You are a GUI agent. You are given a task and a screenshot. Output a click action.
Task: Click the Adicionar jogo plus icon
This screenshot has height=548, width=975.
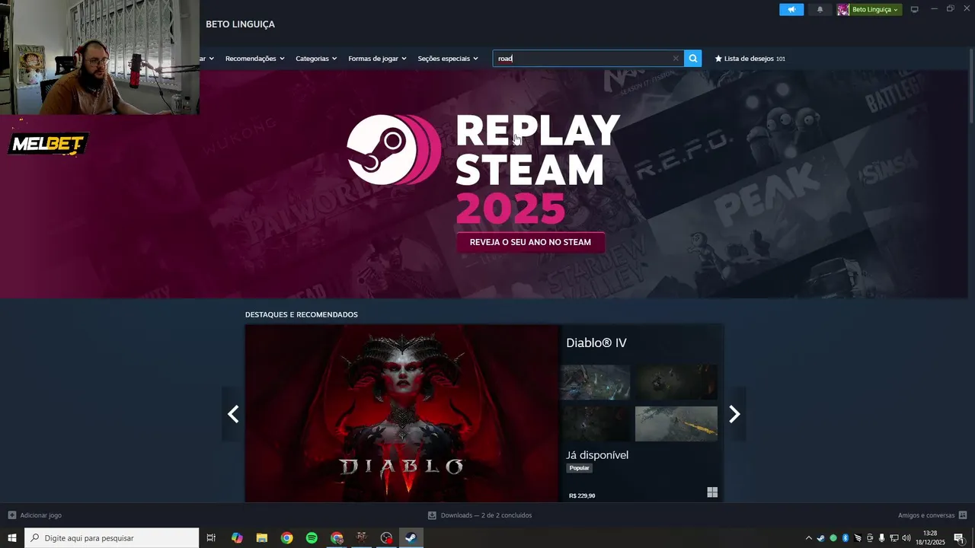pyautogui.click(x=11, y=515)
